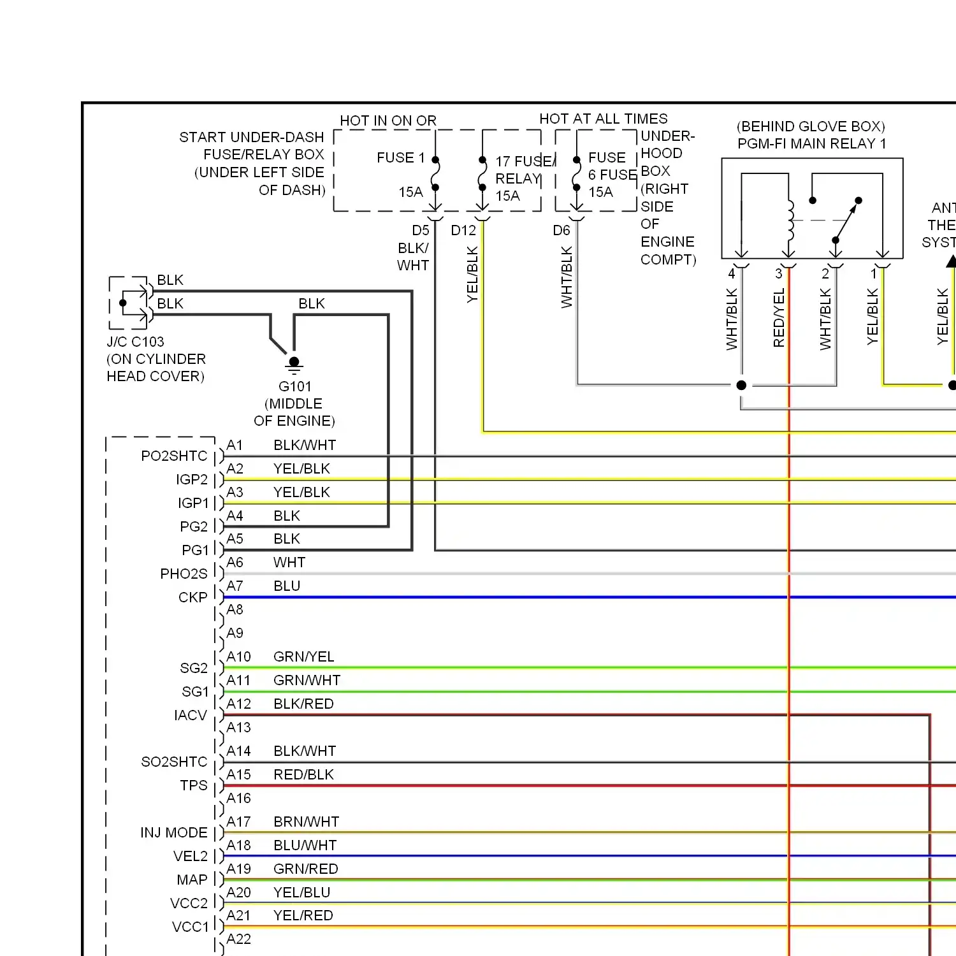The height and width of the screenshot is (956, 956).
Task: Click relay terminal 2 number
Action: click(825, 273)
